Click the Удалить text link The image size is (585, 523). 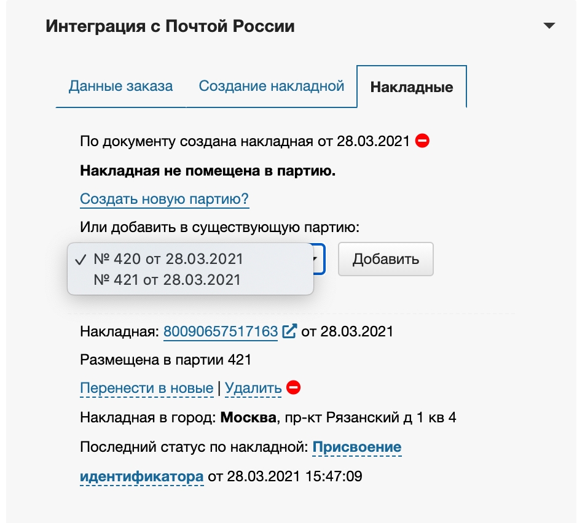[253, 388]
